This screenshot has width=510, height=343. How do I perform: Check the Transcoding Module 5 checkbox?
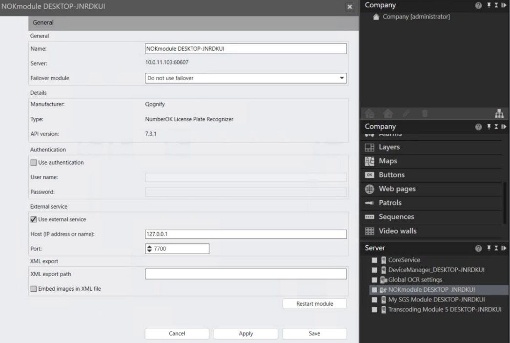[x=374, y=309]
